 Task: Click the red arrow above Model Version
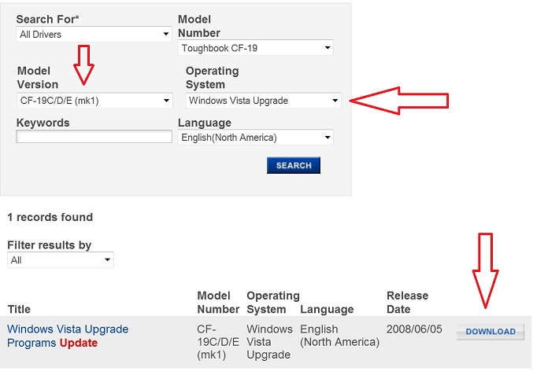coord(83,64)
